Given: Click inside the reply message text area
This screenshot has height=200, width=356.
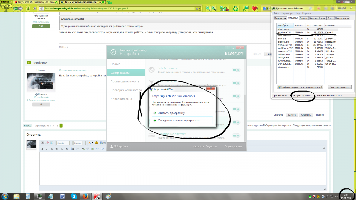Looking at the screenshot, I should [182, 169].
